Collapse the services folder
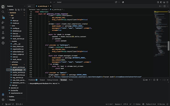Screen dimensions: 170x106 pos(10,65)
